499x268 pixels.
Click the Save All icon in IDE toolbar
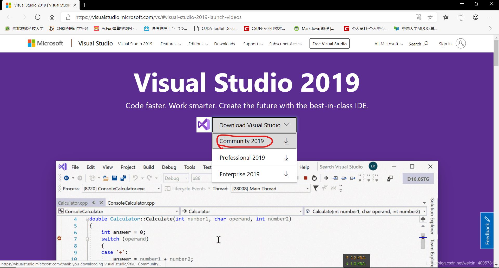pos(123,178)
